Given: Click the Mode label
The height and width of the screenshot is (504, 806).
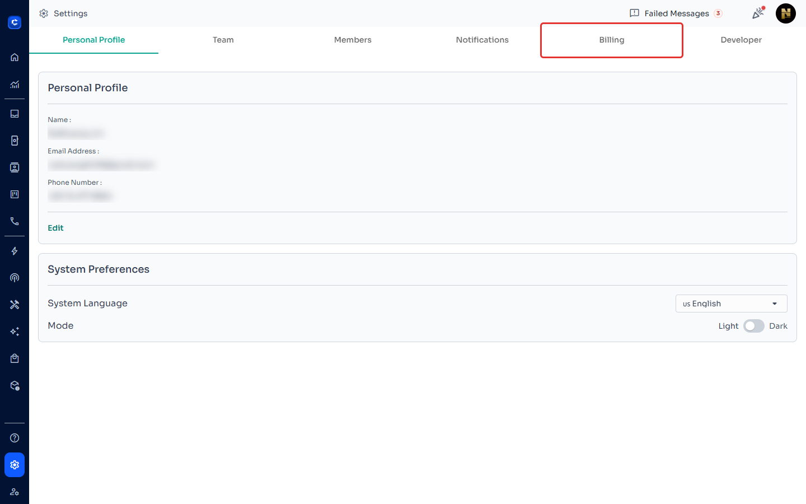Looking at the screenshot, I should 60,326.
